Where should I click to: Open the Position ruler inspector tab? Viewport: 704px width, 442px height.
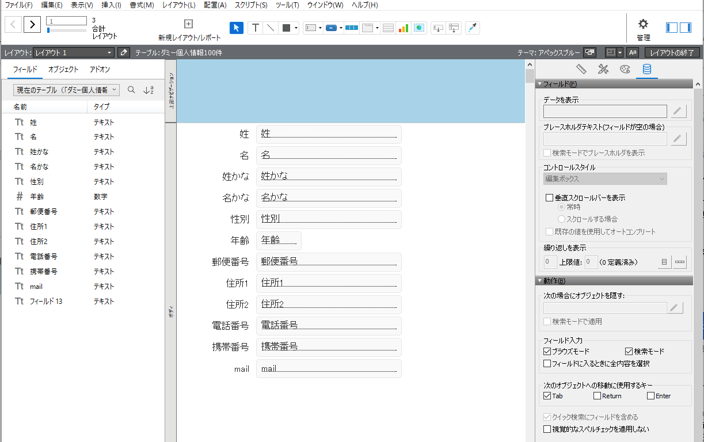coord(581,69)
